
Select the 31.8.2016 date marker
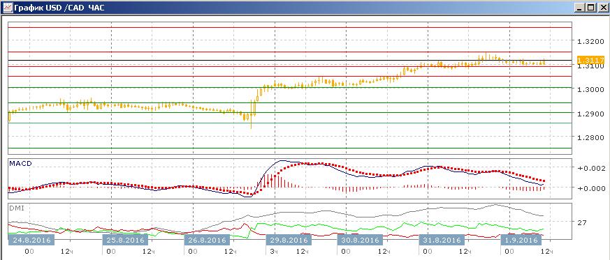pyautogui.click(x=442, y=240)
